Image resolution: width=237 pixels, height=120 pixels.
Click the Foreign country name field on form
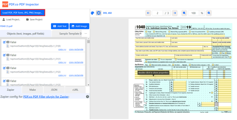155,57
